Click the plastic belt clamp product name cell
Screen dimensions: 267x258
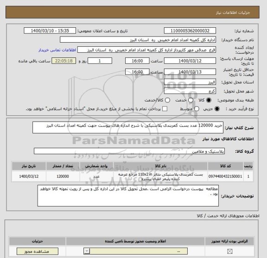click(160, 176)
